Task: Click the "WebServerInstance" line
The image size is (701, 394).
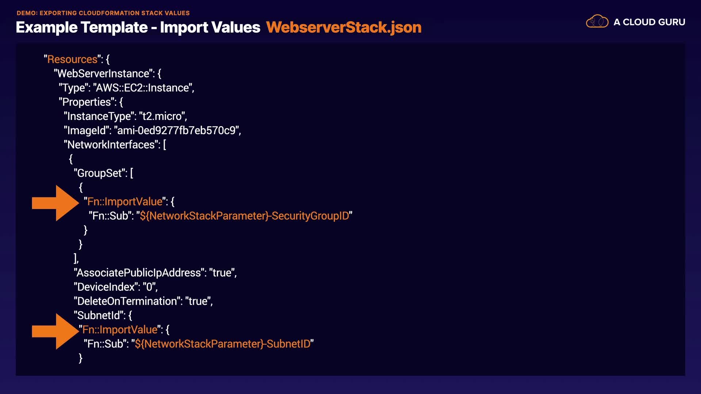Action: pyautogui.click(x=107, y=74)
